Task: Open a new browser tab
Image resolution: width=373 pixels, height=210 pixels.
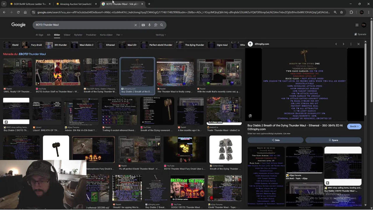Action: point(149,4)
